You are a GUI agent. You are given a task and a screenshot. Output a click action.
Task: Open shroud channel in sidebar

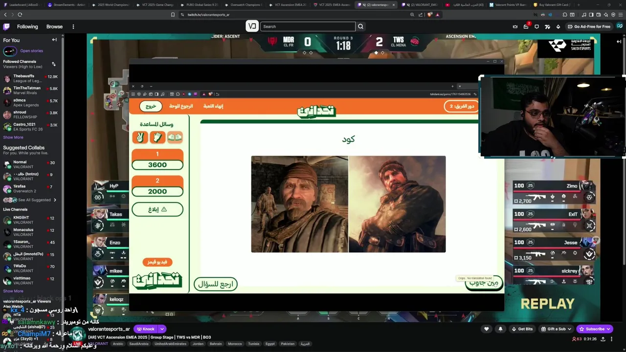pos(30,114)
